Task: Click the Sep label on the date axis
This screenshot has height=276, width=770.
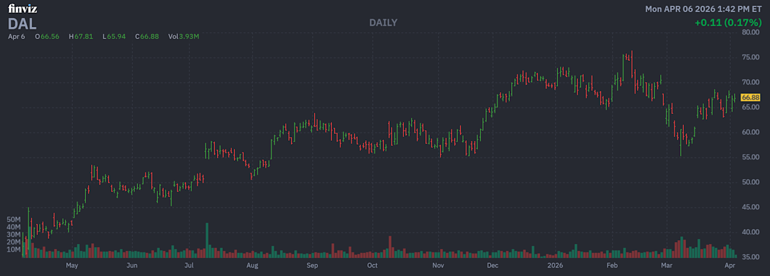Action: coord(312,264)
